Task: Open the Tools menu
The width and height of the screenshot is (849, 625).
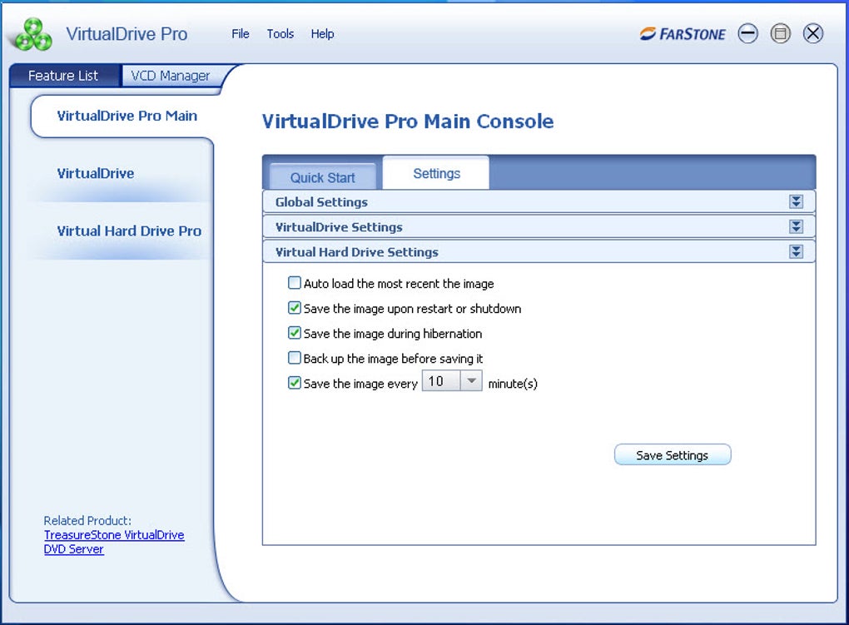Action: click(280, 33)
